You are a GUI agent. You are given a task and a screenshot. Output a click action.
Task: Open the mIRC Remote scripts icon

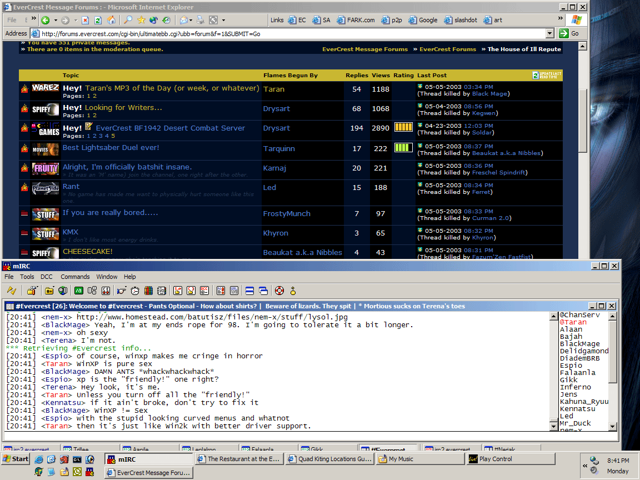coord(106,291)
